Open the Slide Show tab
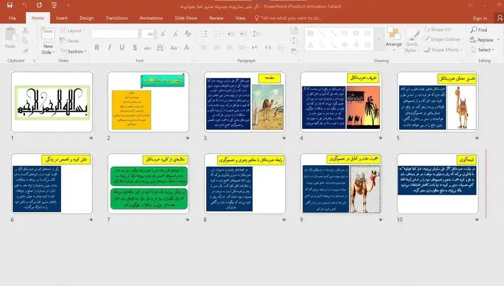The width and height of the screenshot is (504, 286). 186,18
